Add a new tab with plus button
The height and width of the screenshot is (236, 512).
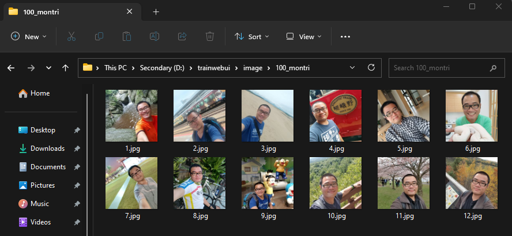[x=156, y=12]
